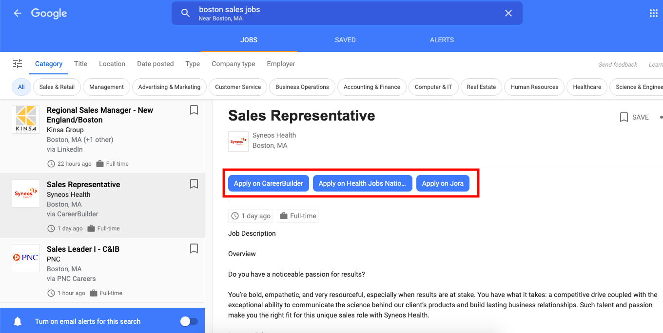Click into the boston sales jobs search field
Viewport: 663px width, 333px height.
coord(346,13)
